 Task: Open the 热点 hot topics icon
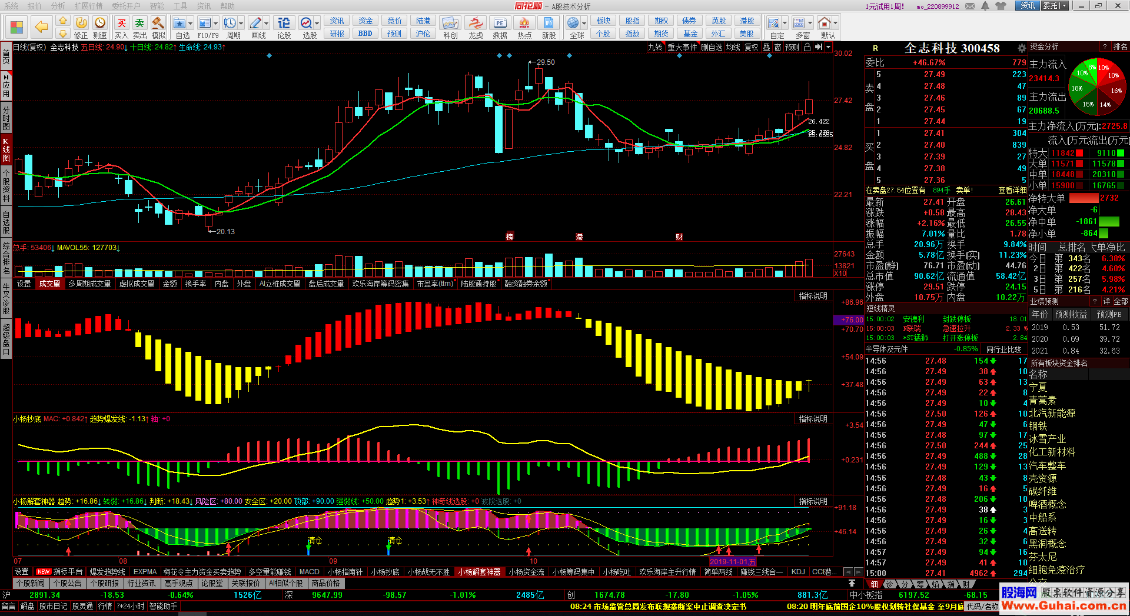(524, 28)
